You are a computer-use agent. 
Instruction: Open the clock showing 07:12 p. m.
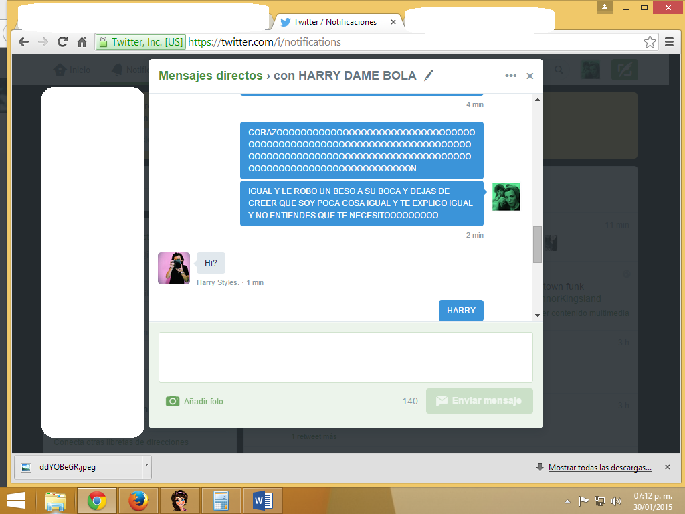coord(653,501)
